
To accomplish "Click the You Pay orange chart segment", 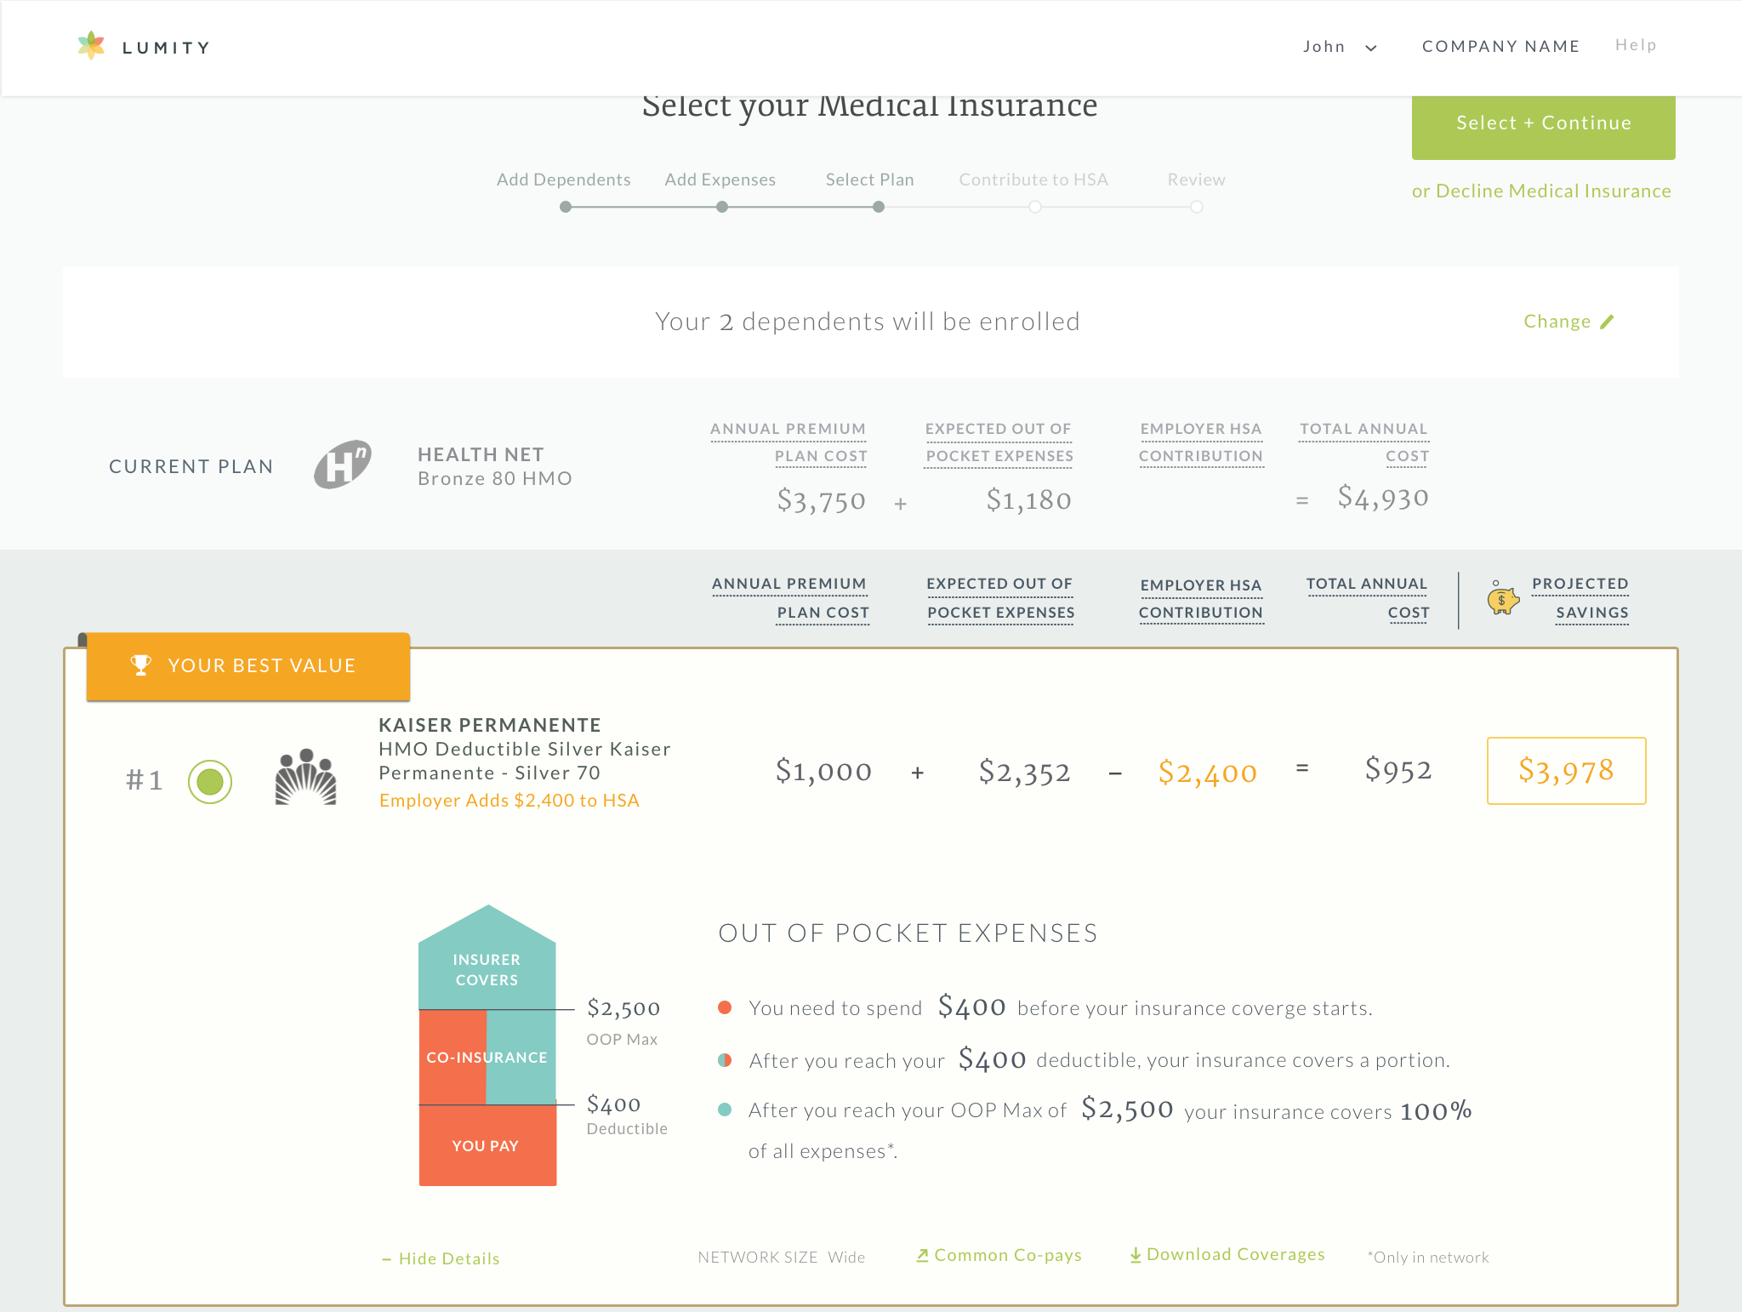I will coord(487,1145).
